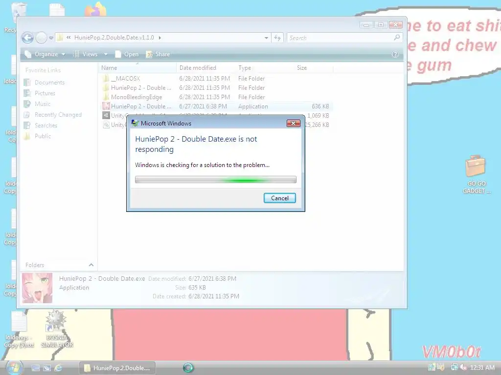This screenshot has height=375, width=501.
Task: Click Open in the Explorer toolbar
Action: tap(127, 54)
